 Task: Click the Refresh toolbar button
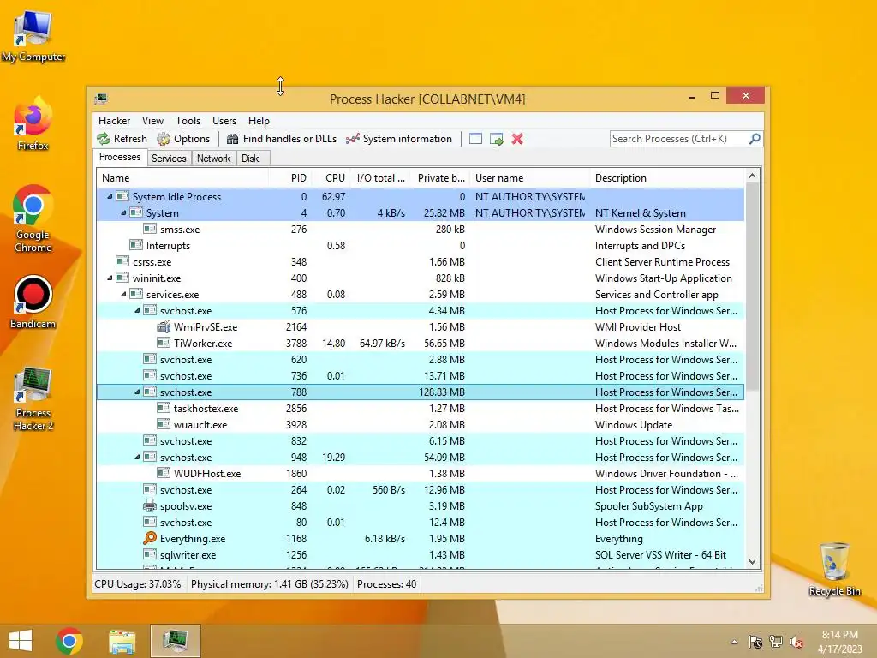[x=122, y=139]
